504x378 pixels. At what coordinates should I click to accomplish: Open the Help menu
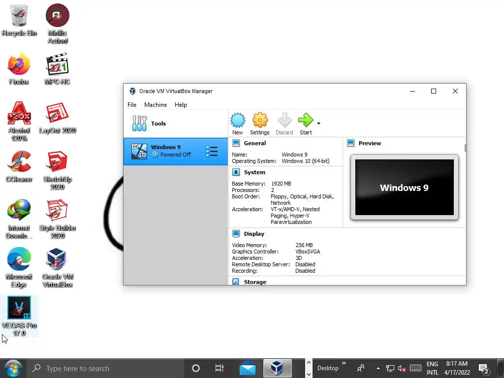[x=181, y=105]
